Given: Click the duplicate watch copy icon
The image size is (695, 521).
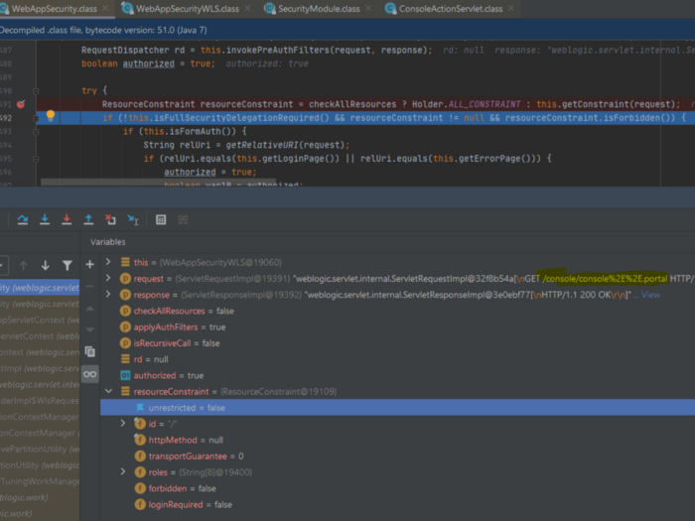Looking at the screenshot, I should pyautogui.click(x=90, y=351).
